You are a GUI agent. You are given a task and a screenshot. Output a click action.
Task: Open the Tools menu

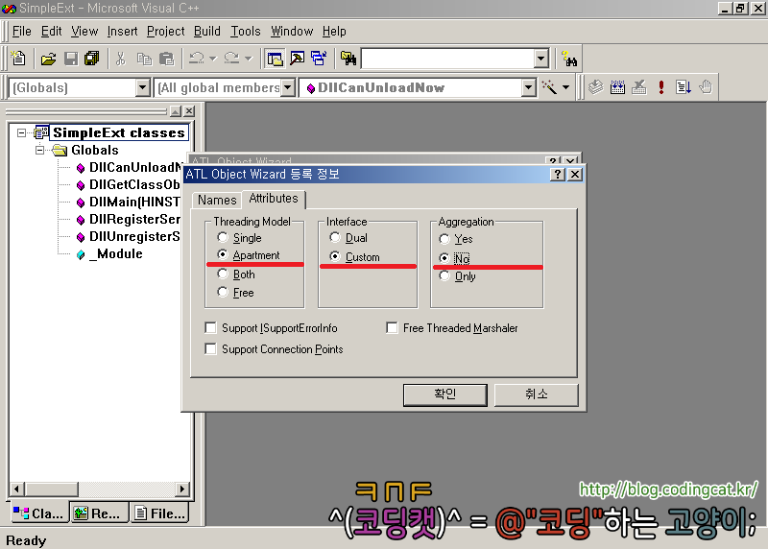pos(246,32)
